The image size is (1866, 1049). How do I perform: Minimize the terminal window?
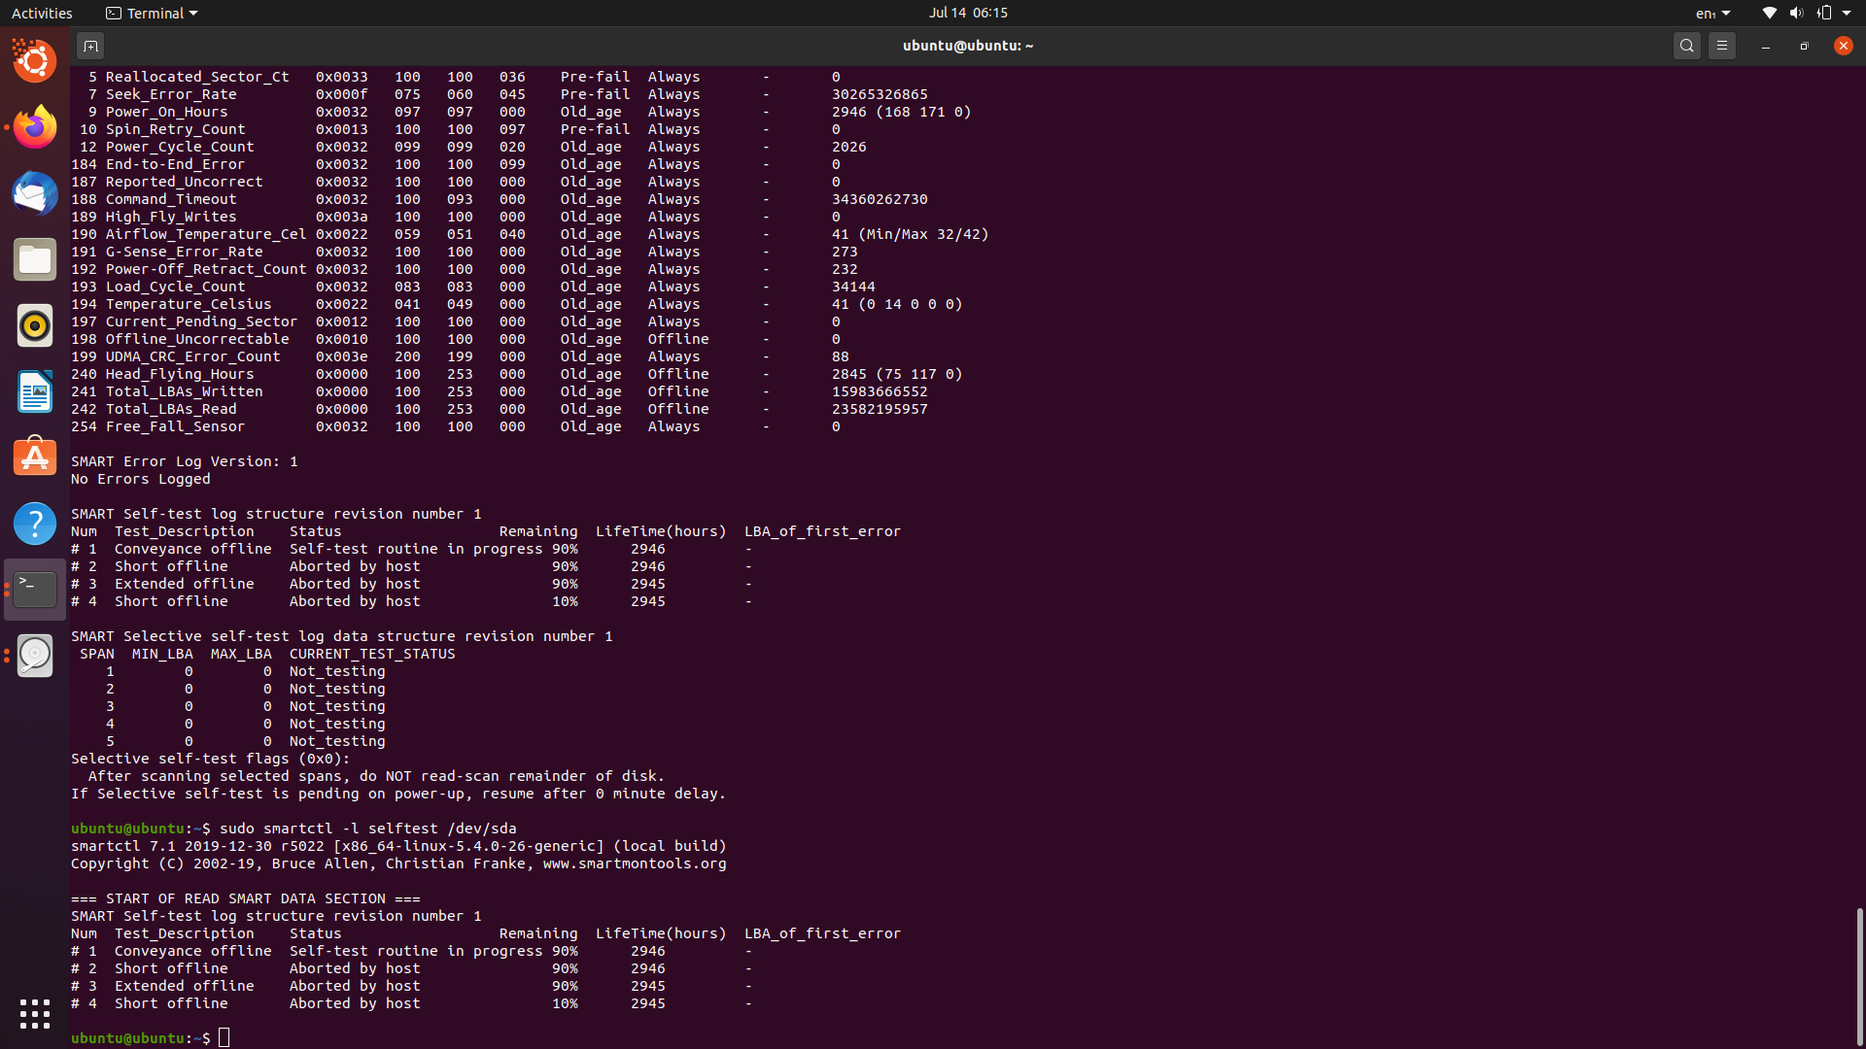(x=1766, y=46)
